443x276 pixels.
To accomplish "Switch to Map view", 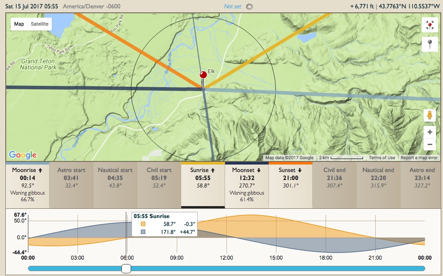I will (19, 24).
